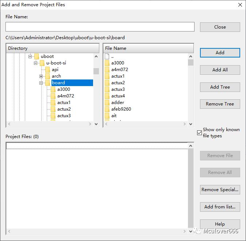Viewport: 246px width, 241px height.
Task: Click File Name list vertical scrollbar thumb
Action: [x=191, y=63]
